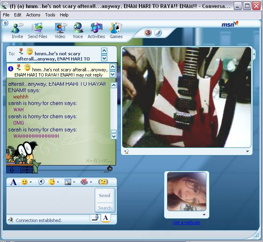Launch Games from the toolbar
Screen dimensions: 263x242
[116, 30]
